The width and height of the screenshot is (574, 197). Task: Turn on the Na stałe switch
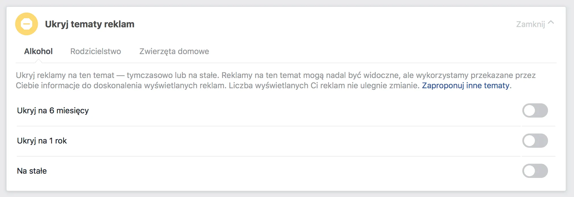[535, 171]
